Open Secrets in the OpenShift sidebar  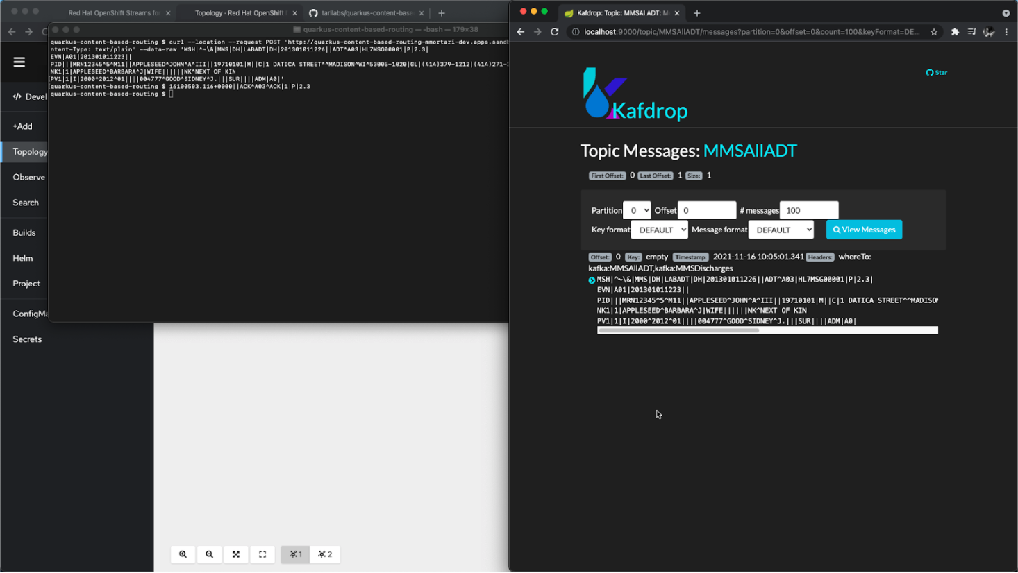27,339
